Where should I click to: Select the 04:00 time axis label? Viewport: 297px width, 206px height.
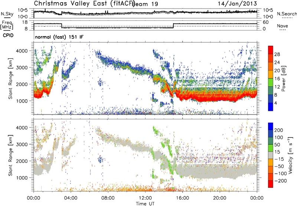coord(71,198)
